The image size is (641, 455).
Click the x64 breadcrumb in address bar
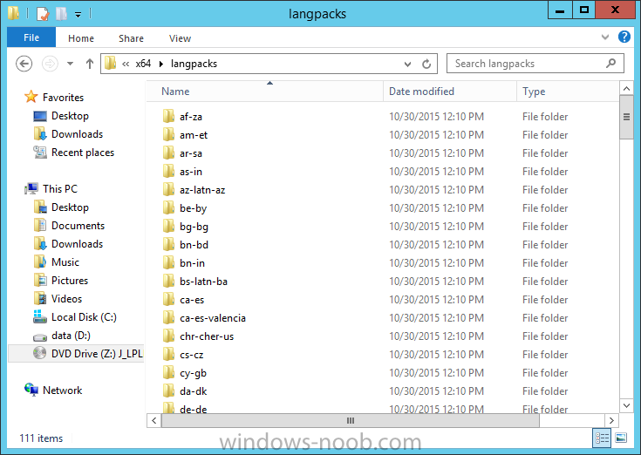pyautogui.click(x=143, y=64)
